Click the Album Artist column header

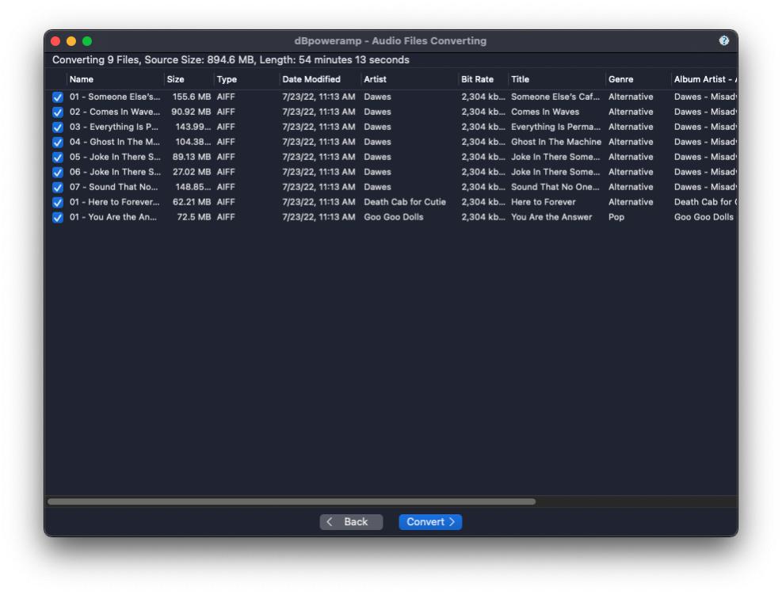[x=704, y=79]
